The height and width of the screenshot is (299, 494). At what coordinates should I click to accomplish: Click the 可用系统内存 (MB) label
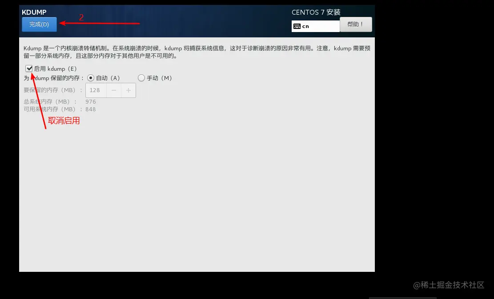53,109
